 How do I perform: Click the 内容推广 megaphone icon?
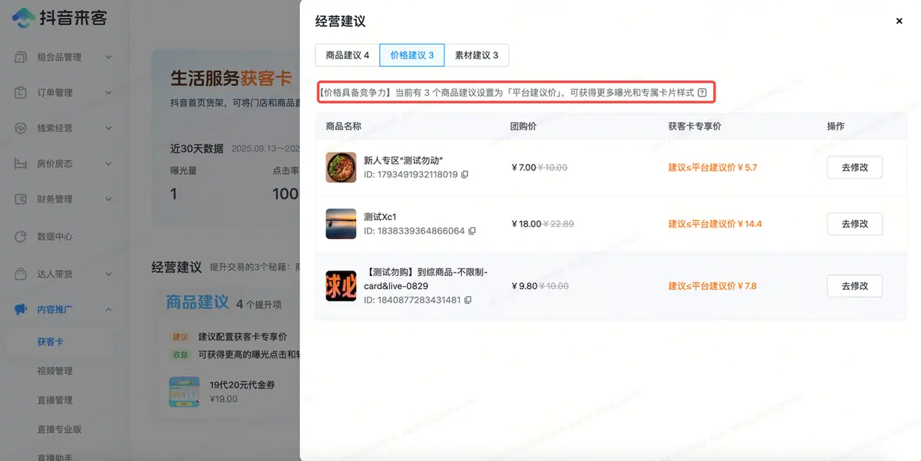[x=21, y=309]
